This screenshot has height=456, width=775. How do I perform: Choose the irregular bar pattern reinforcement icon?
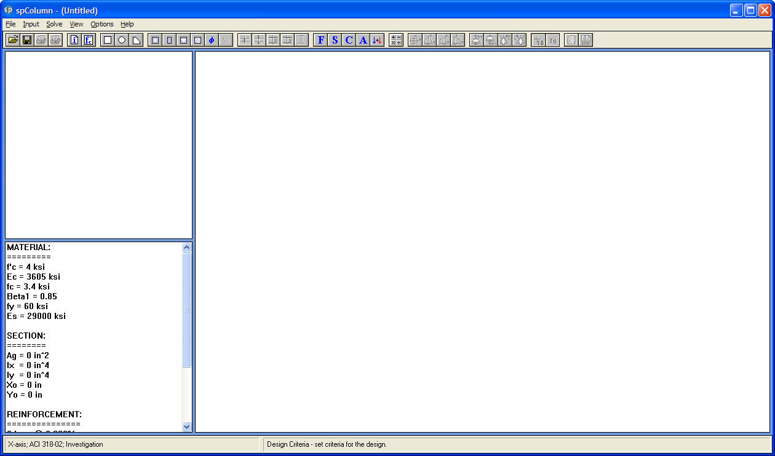[x=197, y=40]
